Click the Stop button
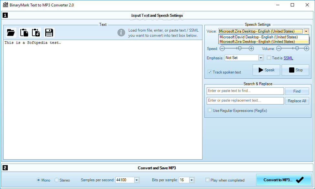 point(295,70)
